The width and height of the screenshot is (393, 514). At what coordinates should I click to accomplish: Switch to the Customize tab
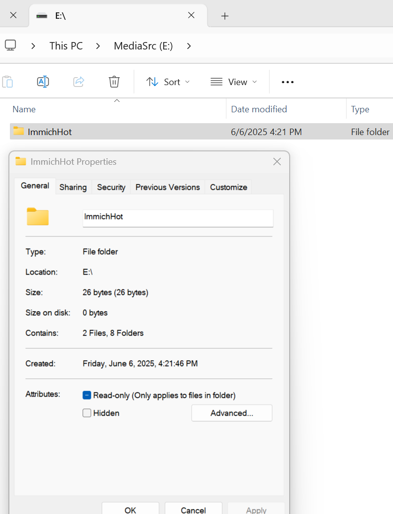pos(228,187)
